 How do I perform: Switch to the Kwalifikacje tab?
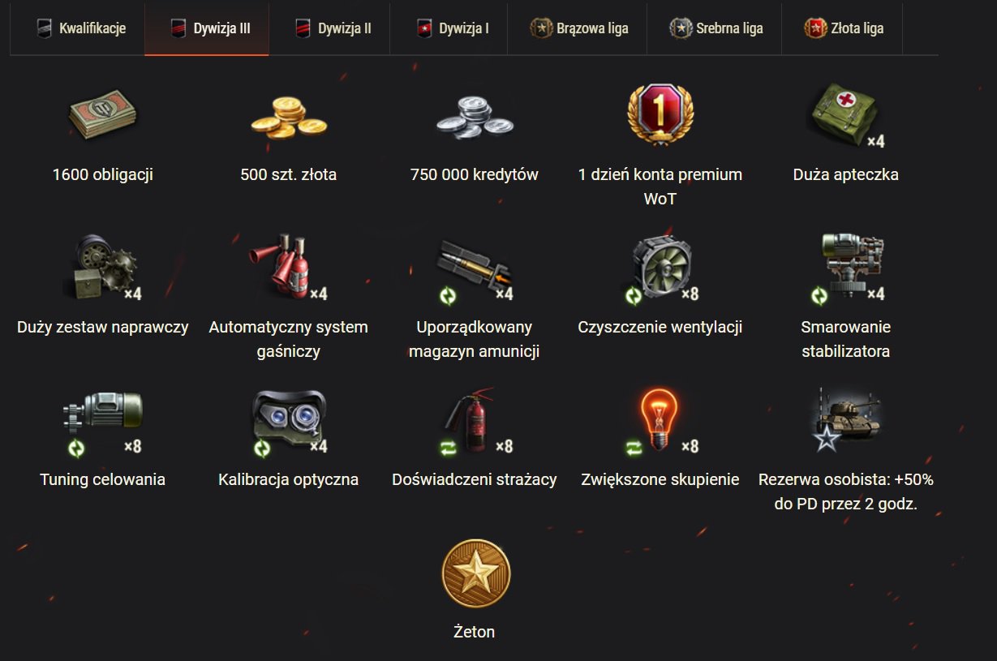[80, 29]
